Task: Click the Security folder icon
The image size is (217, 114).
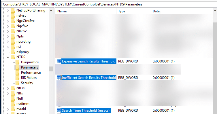Action: 18,83
